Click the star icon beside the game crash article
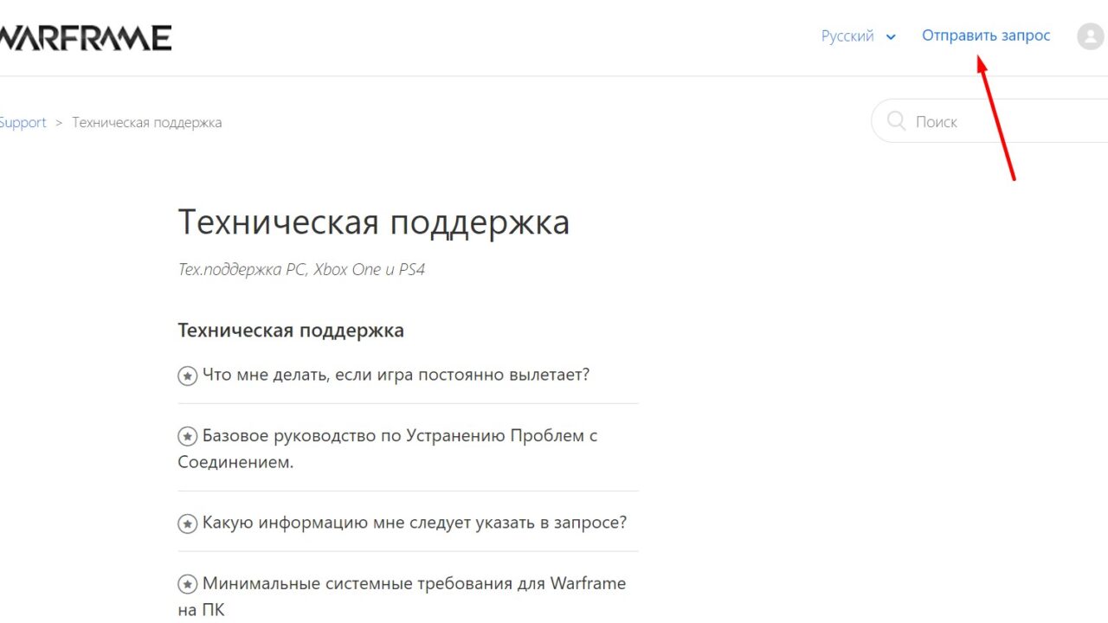This screenshot has height=623, width=1108. click(187, 376)
